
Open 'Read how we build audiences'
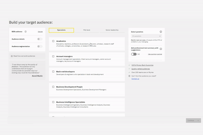click(24, 56)
